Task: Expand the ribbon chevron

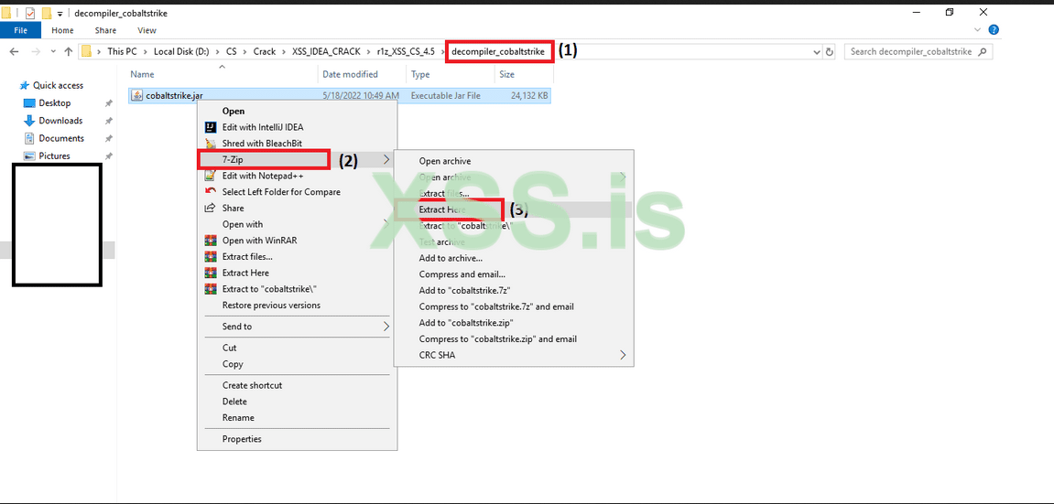Action: pos(977,30)
